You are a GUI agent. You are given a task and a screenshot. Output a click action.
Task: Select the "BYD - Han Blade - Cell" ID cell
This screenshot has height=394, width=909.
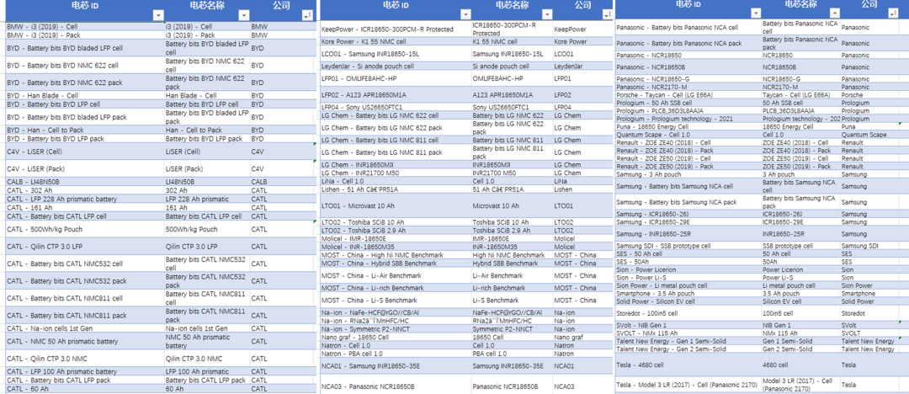point(85,95)
